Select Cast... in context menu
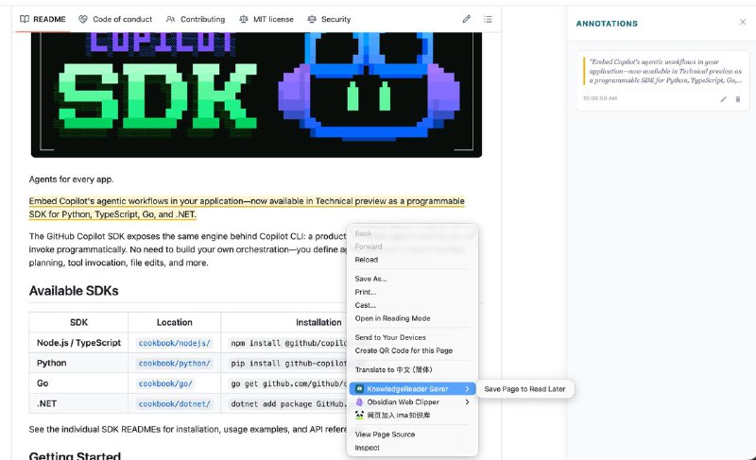 point(365,305)
